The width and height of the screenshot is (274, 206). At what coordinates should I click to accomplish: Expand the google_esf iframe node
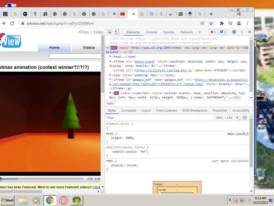click(110, 79)
